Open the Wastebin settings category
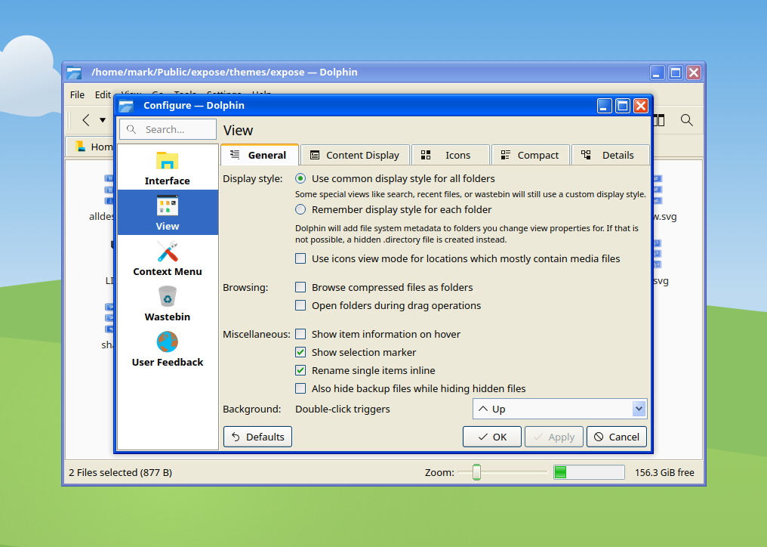This screenshot has width=767, height=547. [168, 303]
